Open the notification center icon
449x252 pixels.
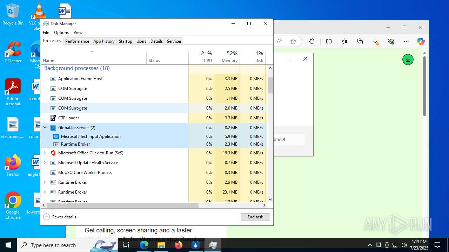pos(437,245)
